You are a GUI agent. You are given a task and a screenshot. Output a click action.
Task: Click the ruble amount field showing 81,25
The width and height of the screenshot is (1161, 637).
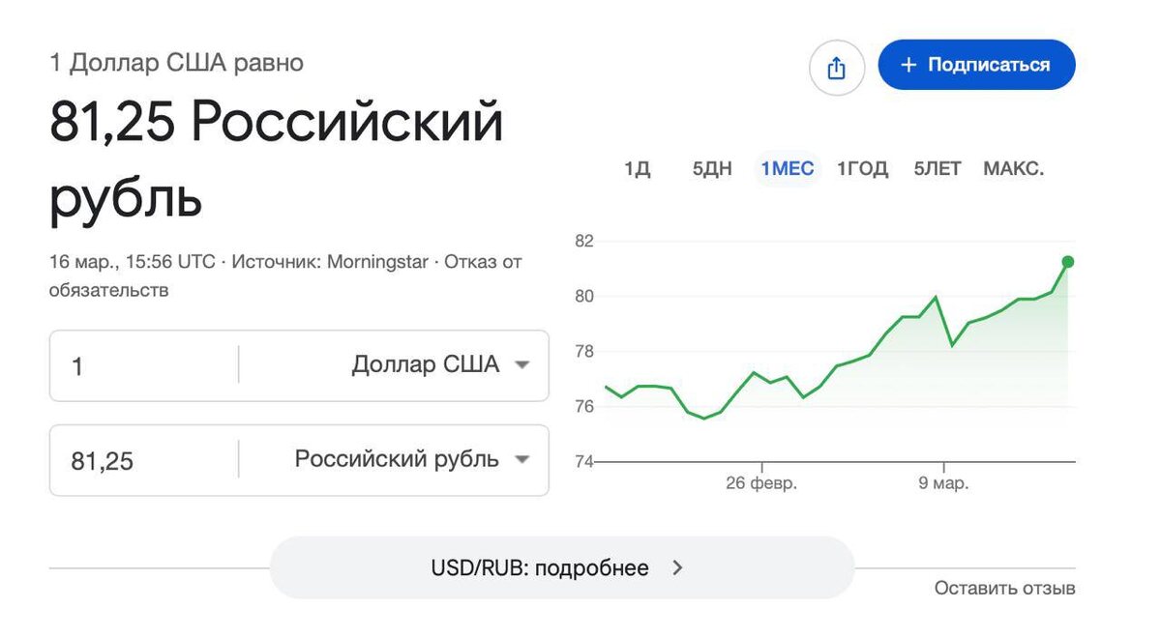pos(143,460)
